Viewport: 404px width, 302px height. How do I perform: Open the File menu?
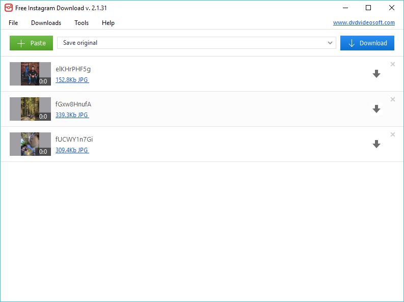pyautogui.click(x=13, y=23)
